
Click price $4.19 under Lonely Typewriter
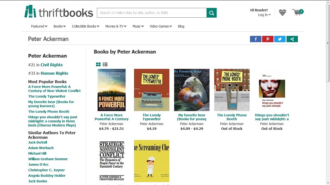(x=151, y=129)
